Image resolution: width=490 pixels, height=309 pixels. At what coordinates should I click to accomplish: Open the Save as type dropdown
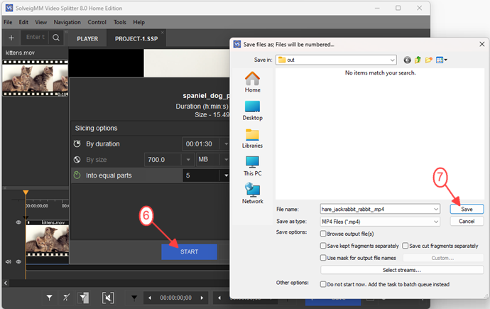(x=436, y=222)
